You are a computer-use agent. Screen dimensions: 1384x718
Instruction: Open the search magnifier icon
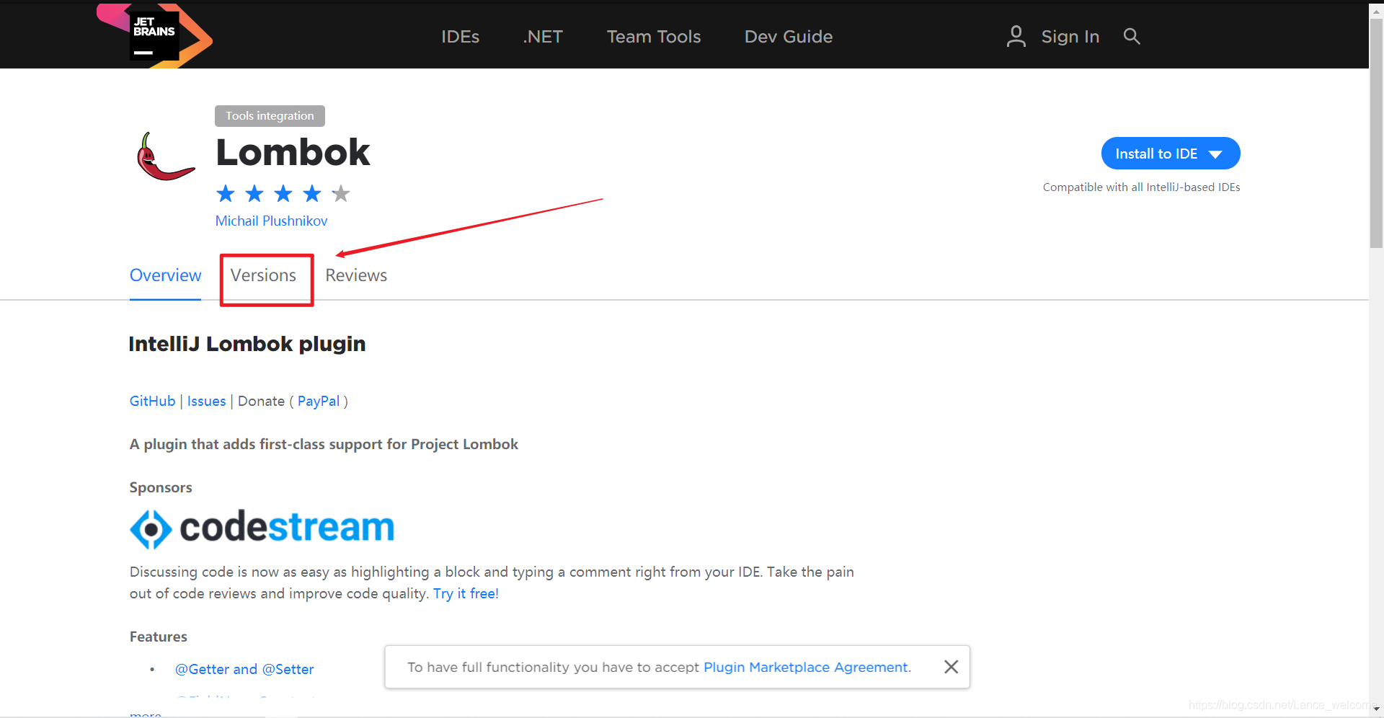click(x=1132, y=36)
